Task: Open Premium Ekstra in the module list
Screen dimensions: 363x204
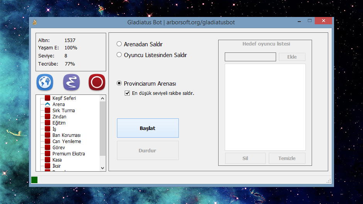Action: (68, 153)
